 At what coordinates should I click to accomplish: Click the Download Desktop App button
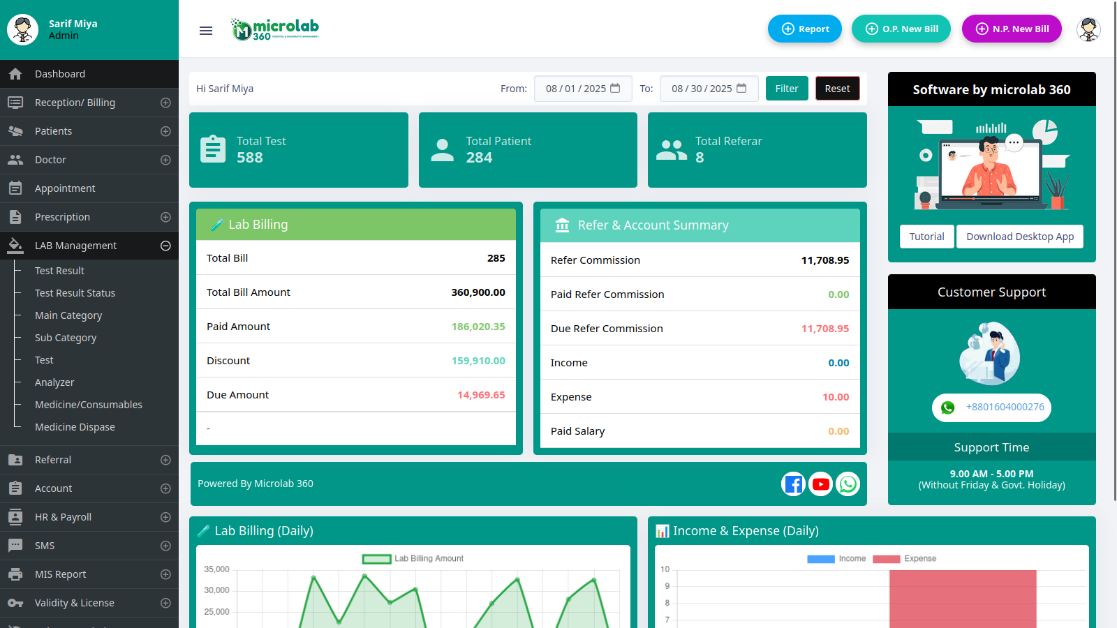(1020, 237)
